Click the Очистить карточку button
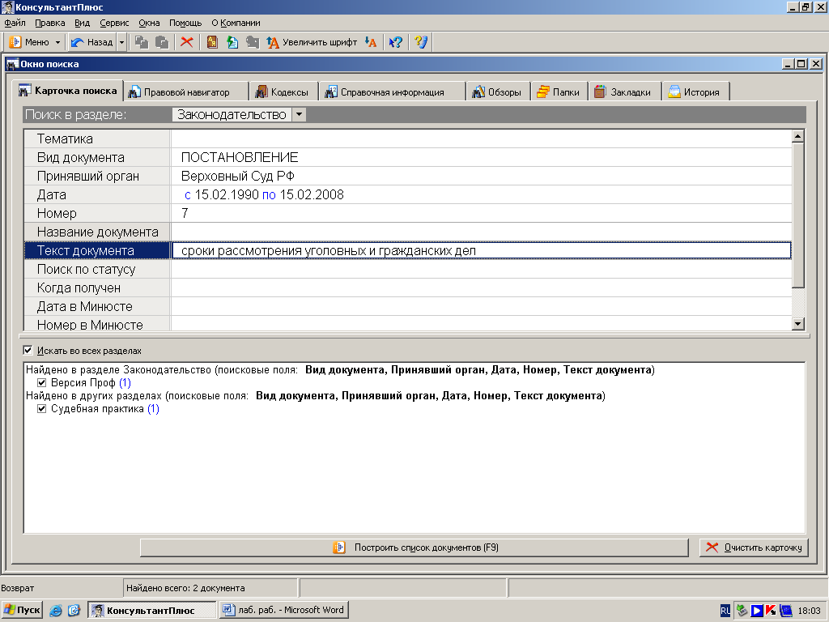829x622 pixels. [754, 547]
